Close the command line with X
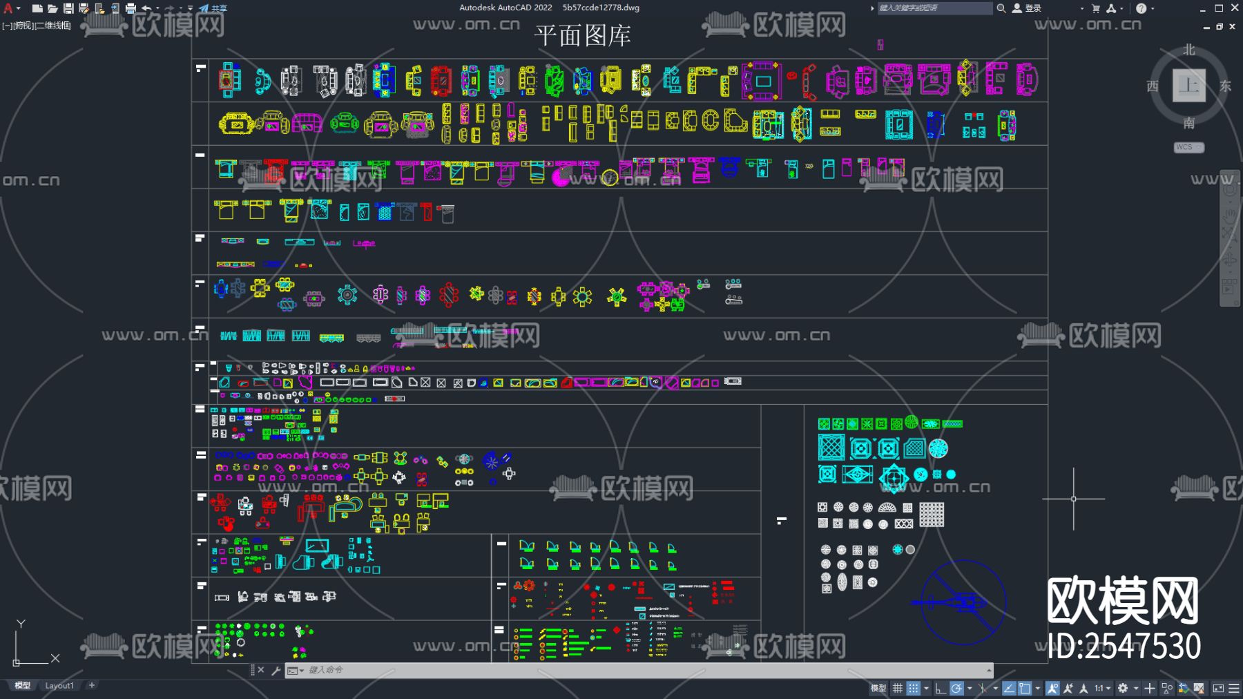This screenshot has width=1243, height=699. click(x=261, y=670)
